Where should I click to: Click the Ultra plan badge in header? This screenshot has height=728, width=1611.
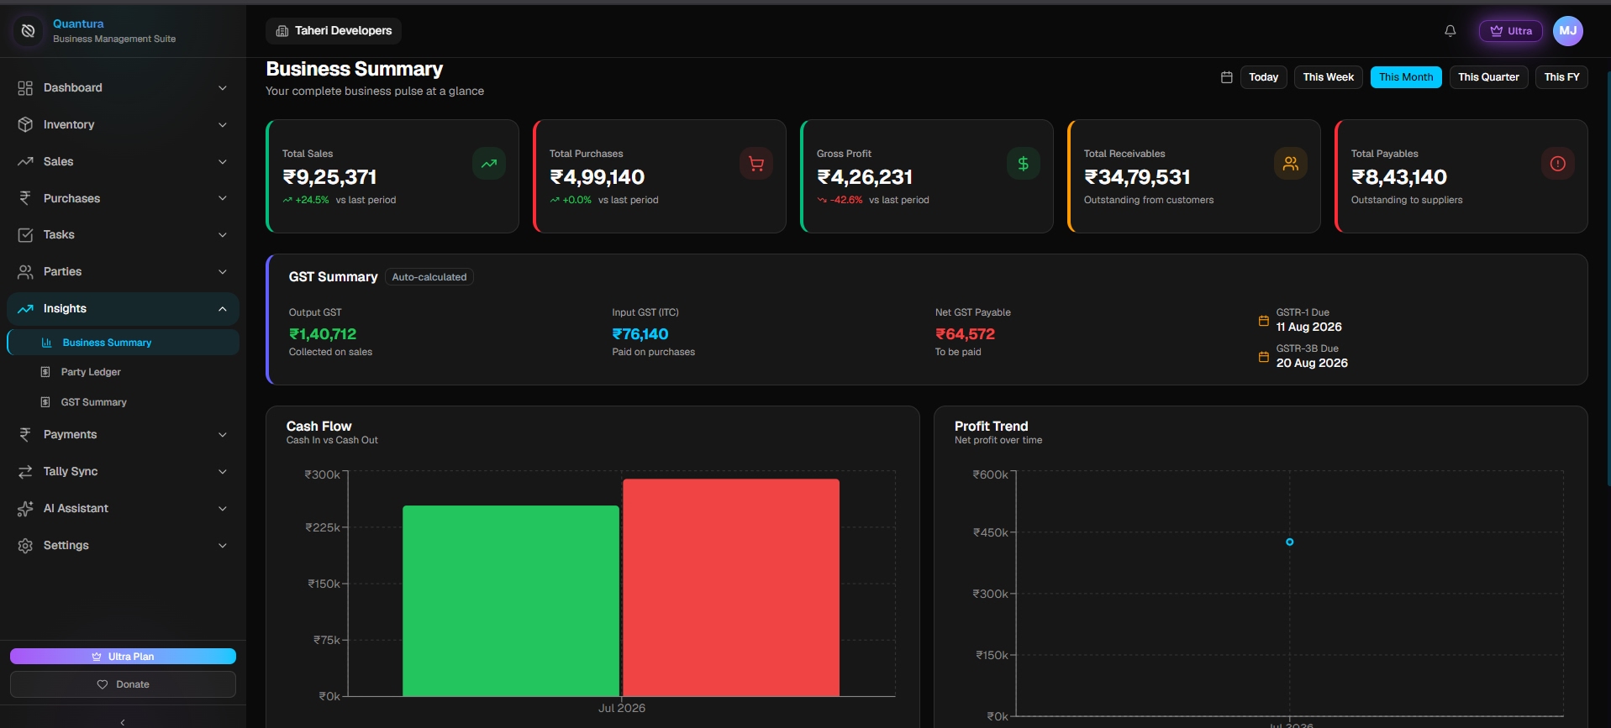click(x=1510, y=31)
